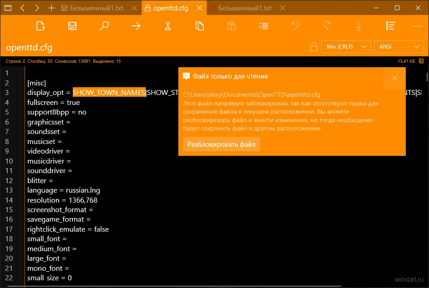
Task: Go to the previous tab with back arrow
Action: 23,8
